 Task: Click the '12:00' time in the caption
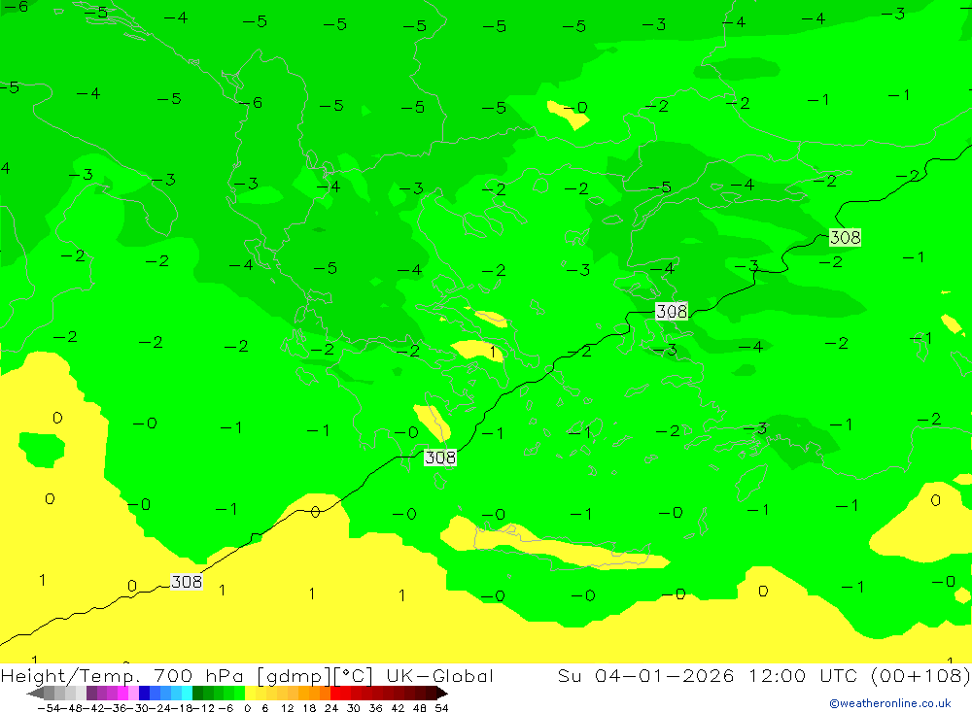point(778,675)
